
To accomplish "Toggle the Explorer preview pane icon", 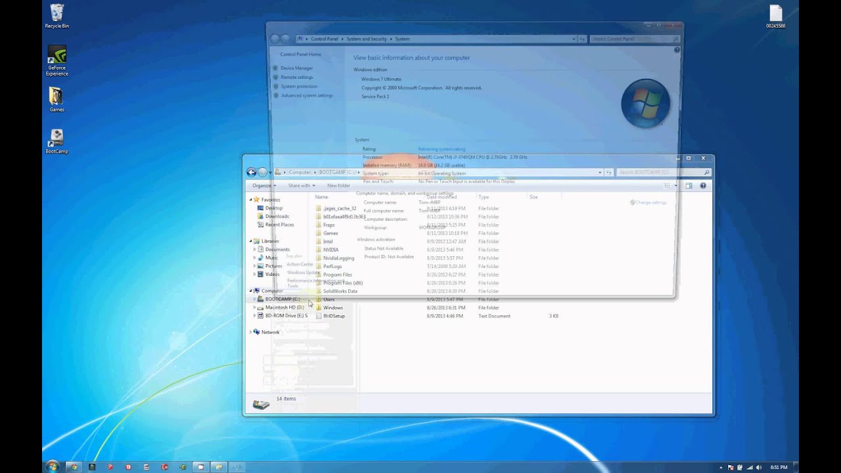I will pos(689,186).
